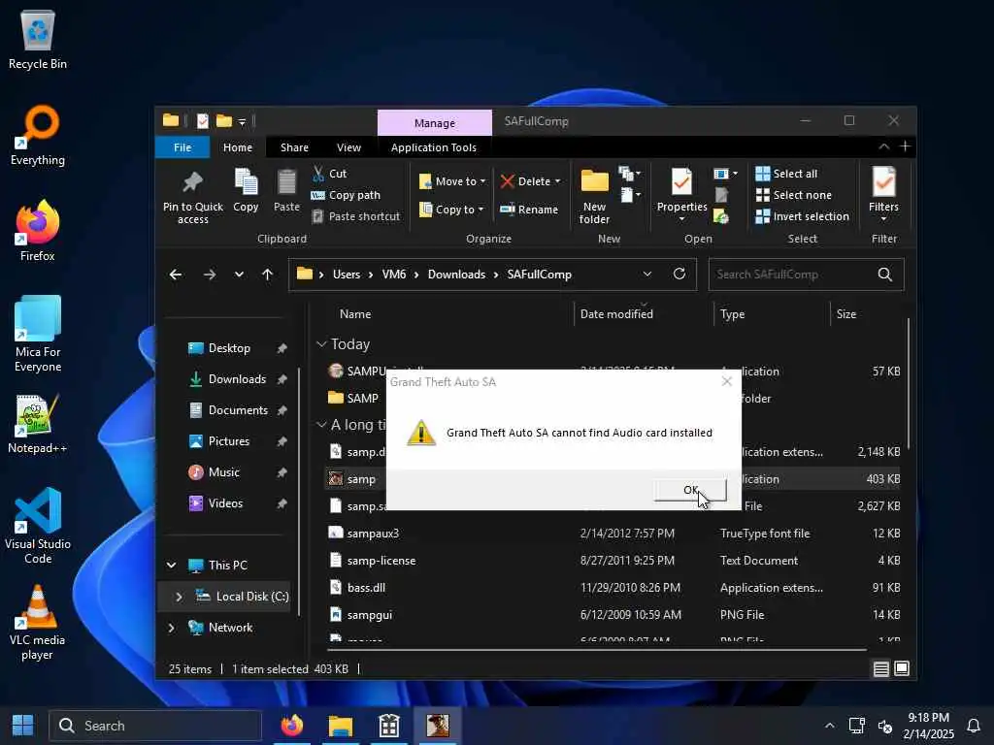Viewport: 994px width, 745px height.
Task: Click VM6 in the address breadcrumb
Action: (394, 275)
